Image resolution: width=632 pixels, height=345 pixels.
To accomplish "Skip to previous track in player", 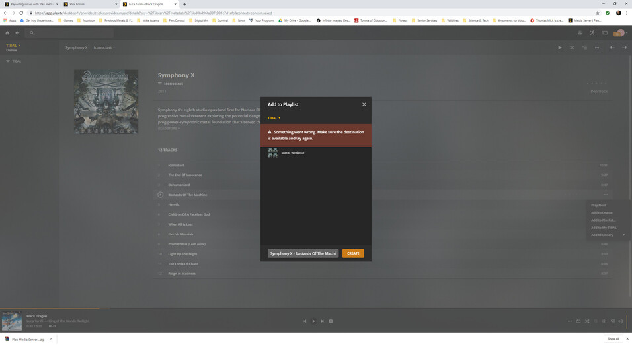I will pos(304,321).
